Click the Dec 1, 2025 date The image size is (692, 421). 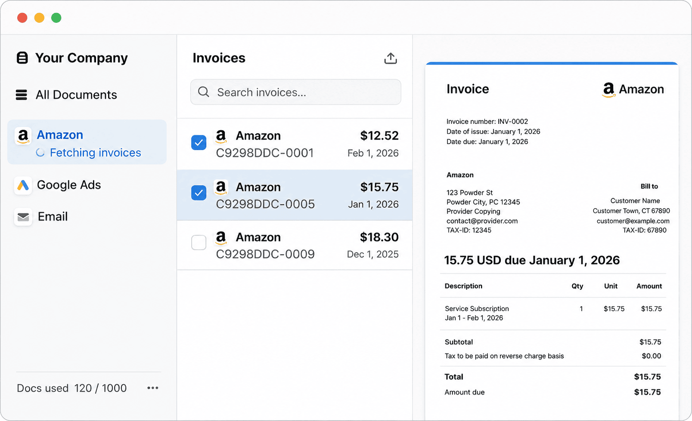(x=373, y=254)
